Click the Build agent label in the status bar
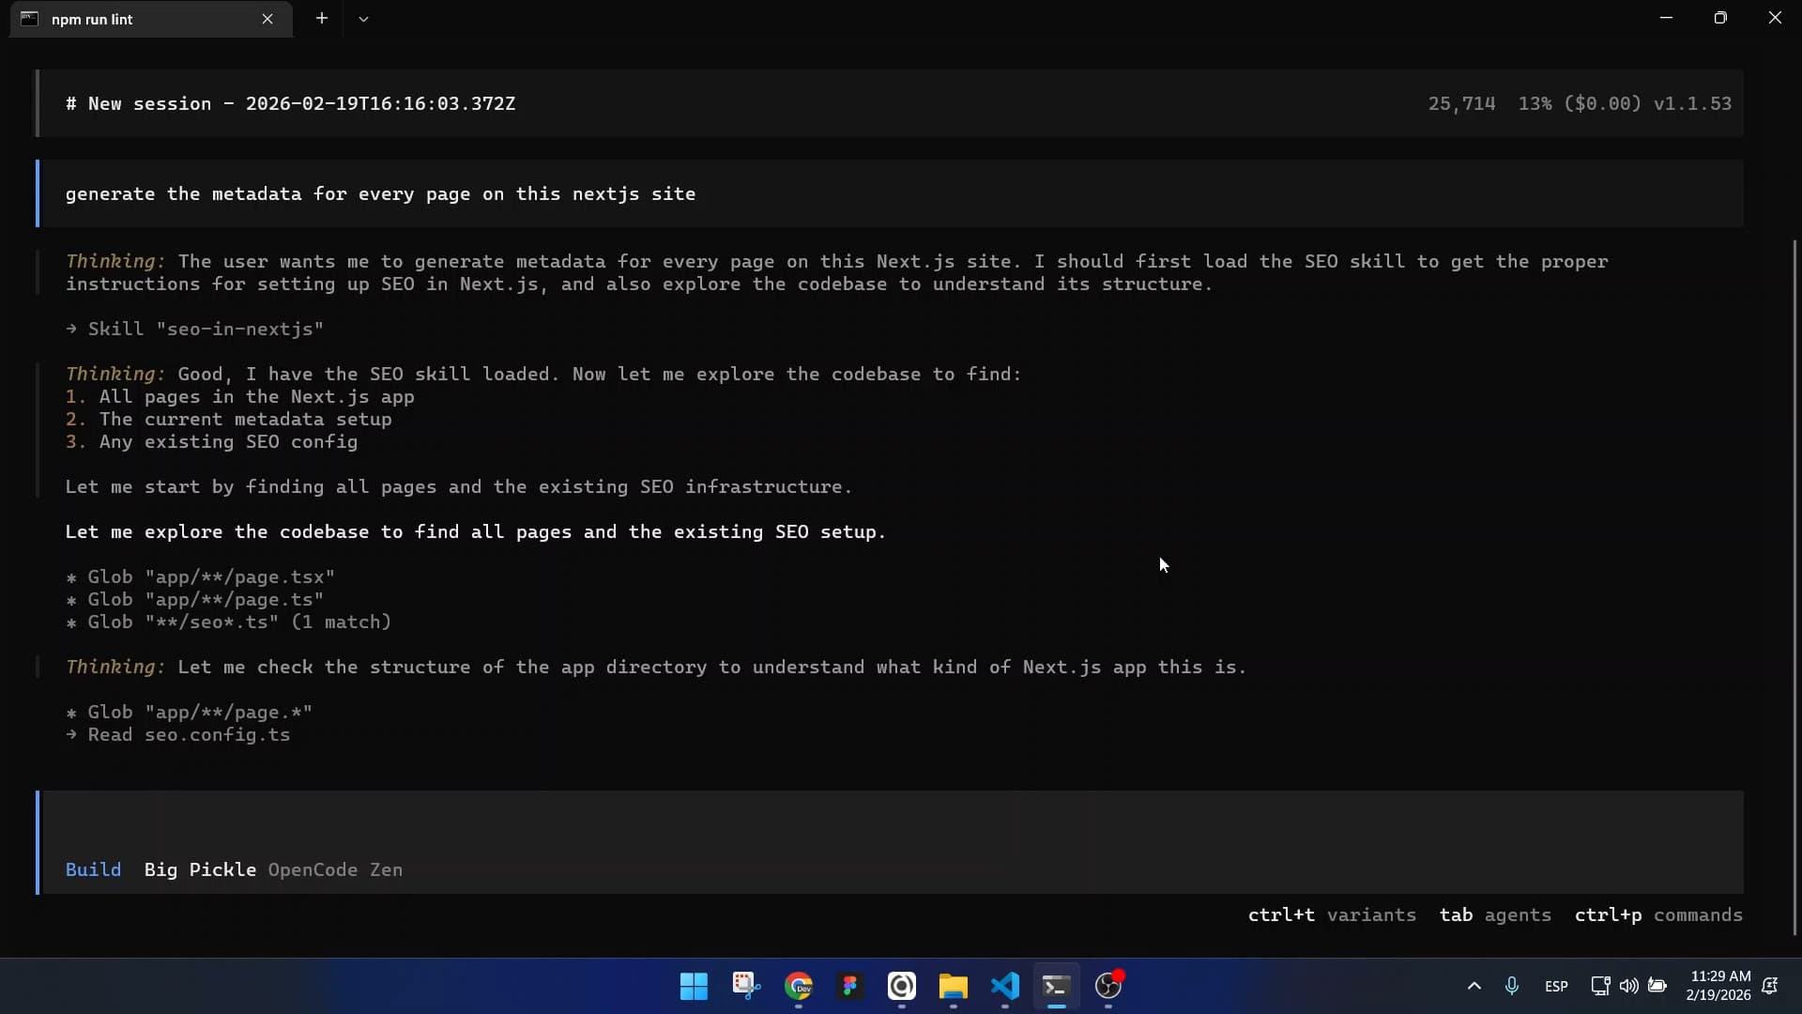Image resolution: width=1802 pixels, height=1014 pixels. pyautogui.click(x=93, y=870)
